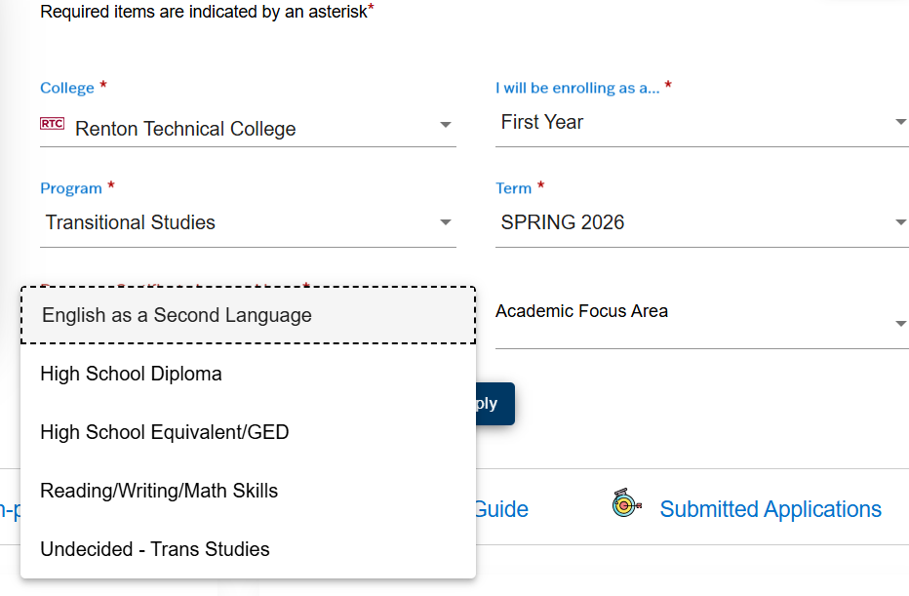Select 'Reading/Writing/Math Skills' option
The width and height of the screenshot is (909, 596).
[x=160, y=491]
